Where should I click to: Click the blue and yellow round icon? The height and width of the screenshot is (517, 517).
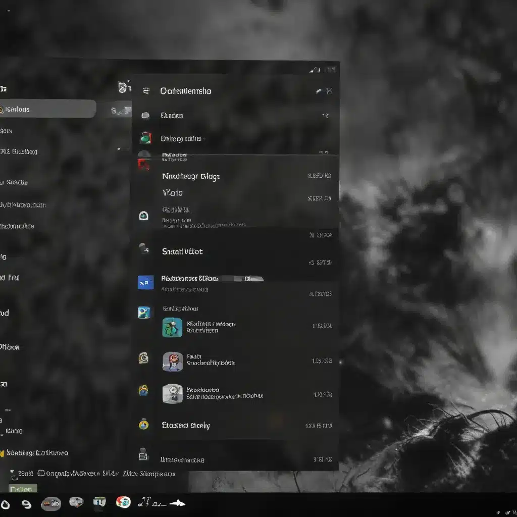pos(143,390)
